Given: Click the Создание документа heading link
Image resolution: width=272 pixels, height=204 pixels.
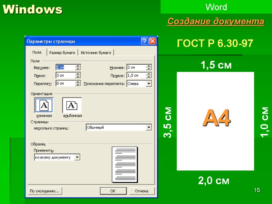Looking at the screenshot, I should [x=216, y=22].
